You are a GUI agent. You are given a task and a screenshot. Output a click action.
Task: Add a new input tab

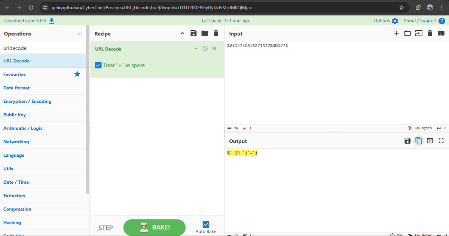396,34
